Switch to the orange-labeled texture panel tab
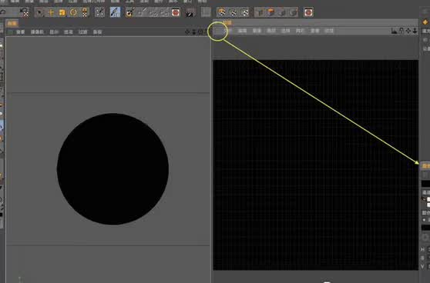 (227, 22)
